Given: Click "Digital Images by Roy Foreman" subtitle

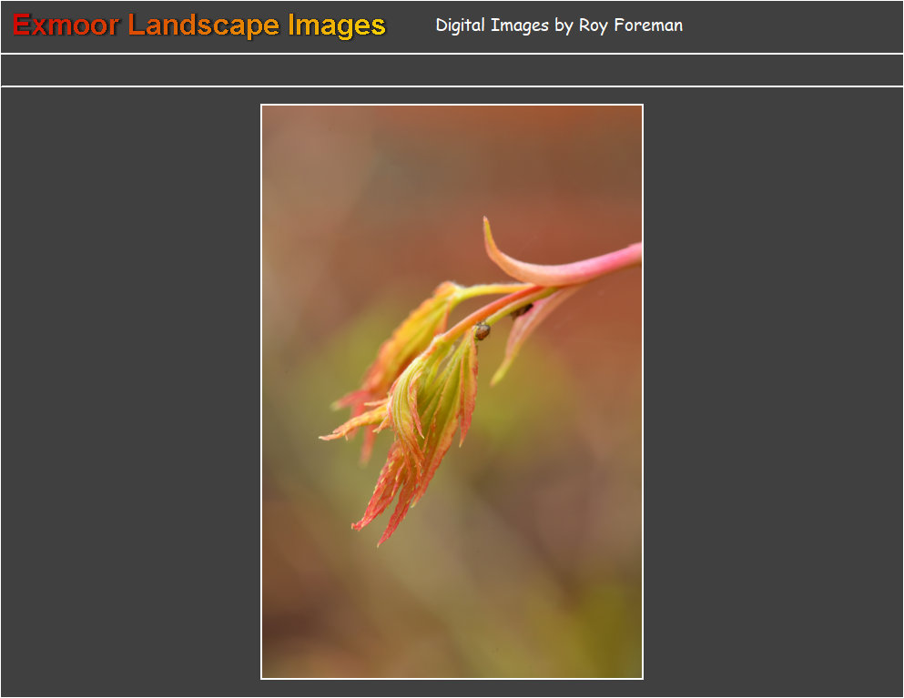Looking at the screenshot, I should pos(559,25).
